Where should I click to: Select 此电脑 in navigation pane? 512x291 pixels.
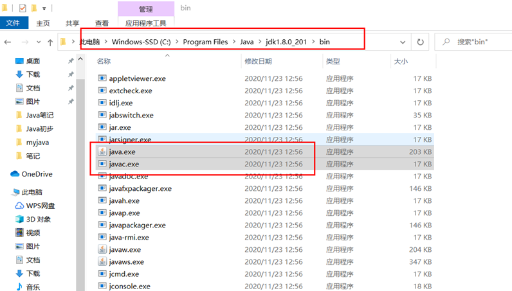[x=32, y=192]
